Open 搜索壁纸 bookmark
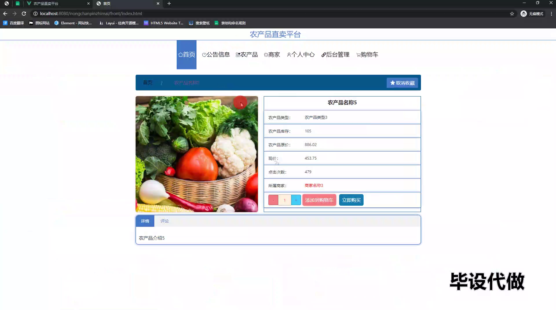Image resolution: width=556 pixels, height=310 pixels. [199, 23]
